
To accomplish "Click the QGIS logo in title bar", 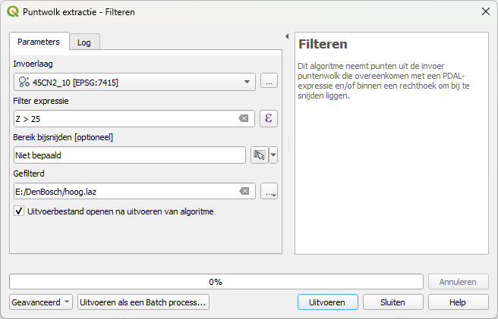I will pos(13,11).
